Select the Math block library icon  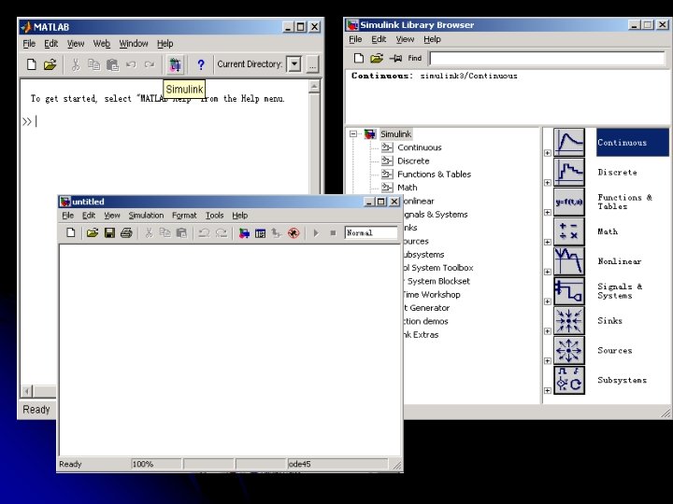click(568, 231)
